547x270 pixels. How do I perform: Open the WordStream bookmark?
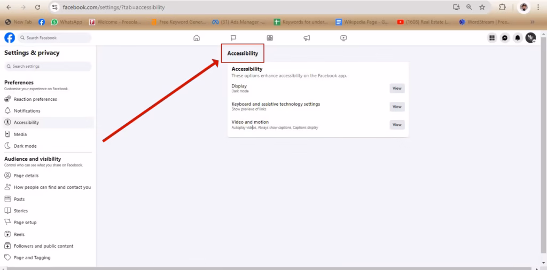(485, 22)
